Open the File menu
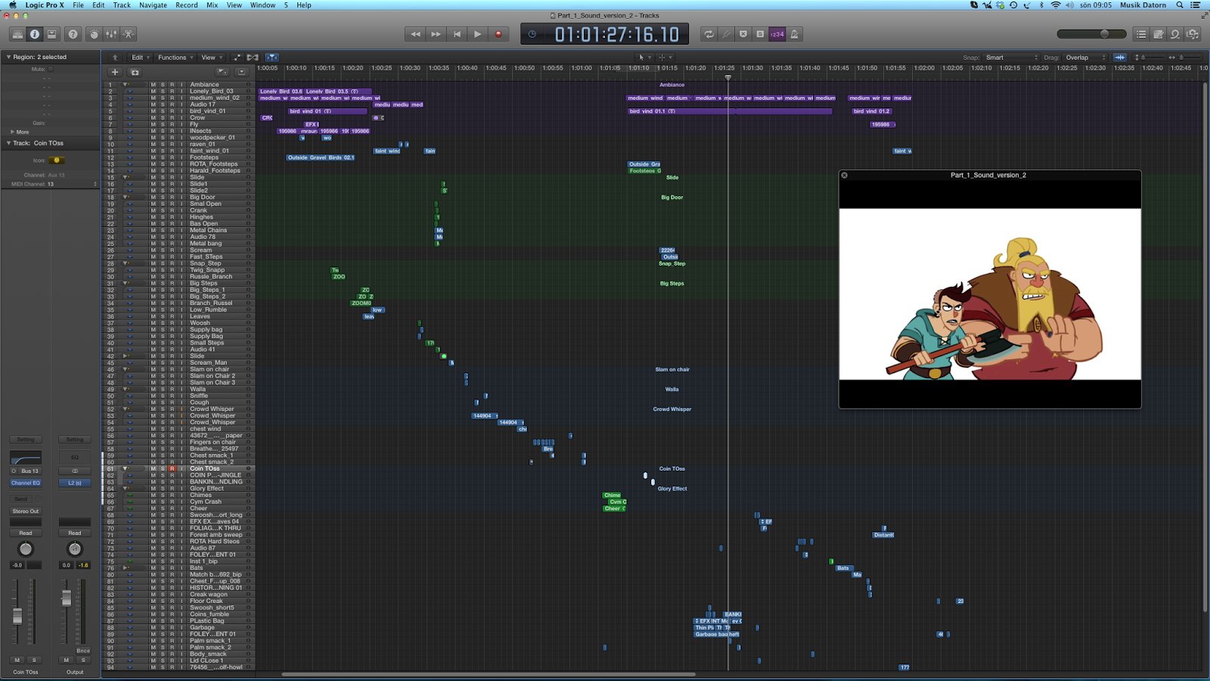The height and width of the screenshot is (681, 1210). point(78,5)
